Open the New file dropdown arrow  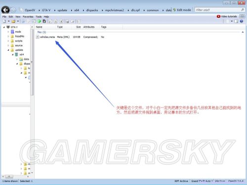9,21
